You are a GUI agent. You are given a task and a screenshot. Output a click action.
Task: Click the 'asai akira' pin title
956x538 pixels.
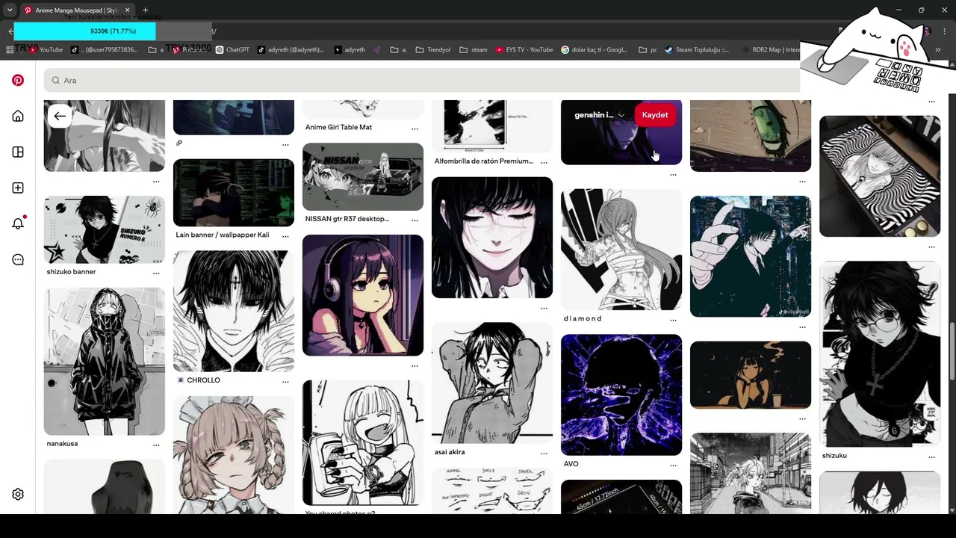pos(450,452)
